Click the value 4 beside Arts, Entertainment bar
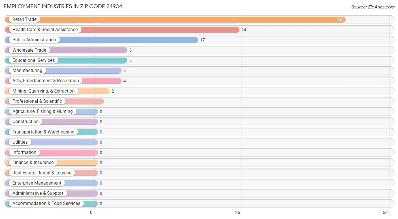The image size is (398, 219). click(125, 81)
